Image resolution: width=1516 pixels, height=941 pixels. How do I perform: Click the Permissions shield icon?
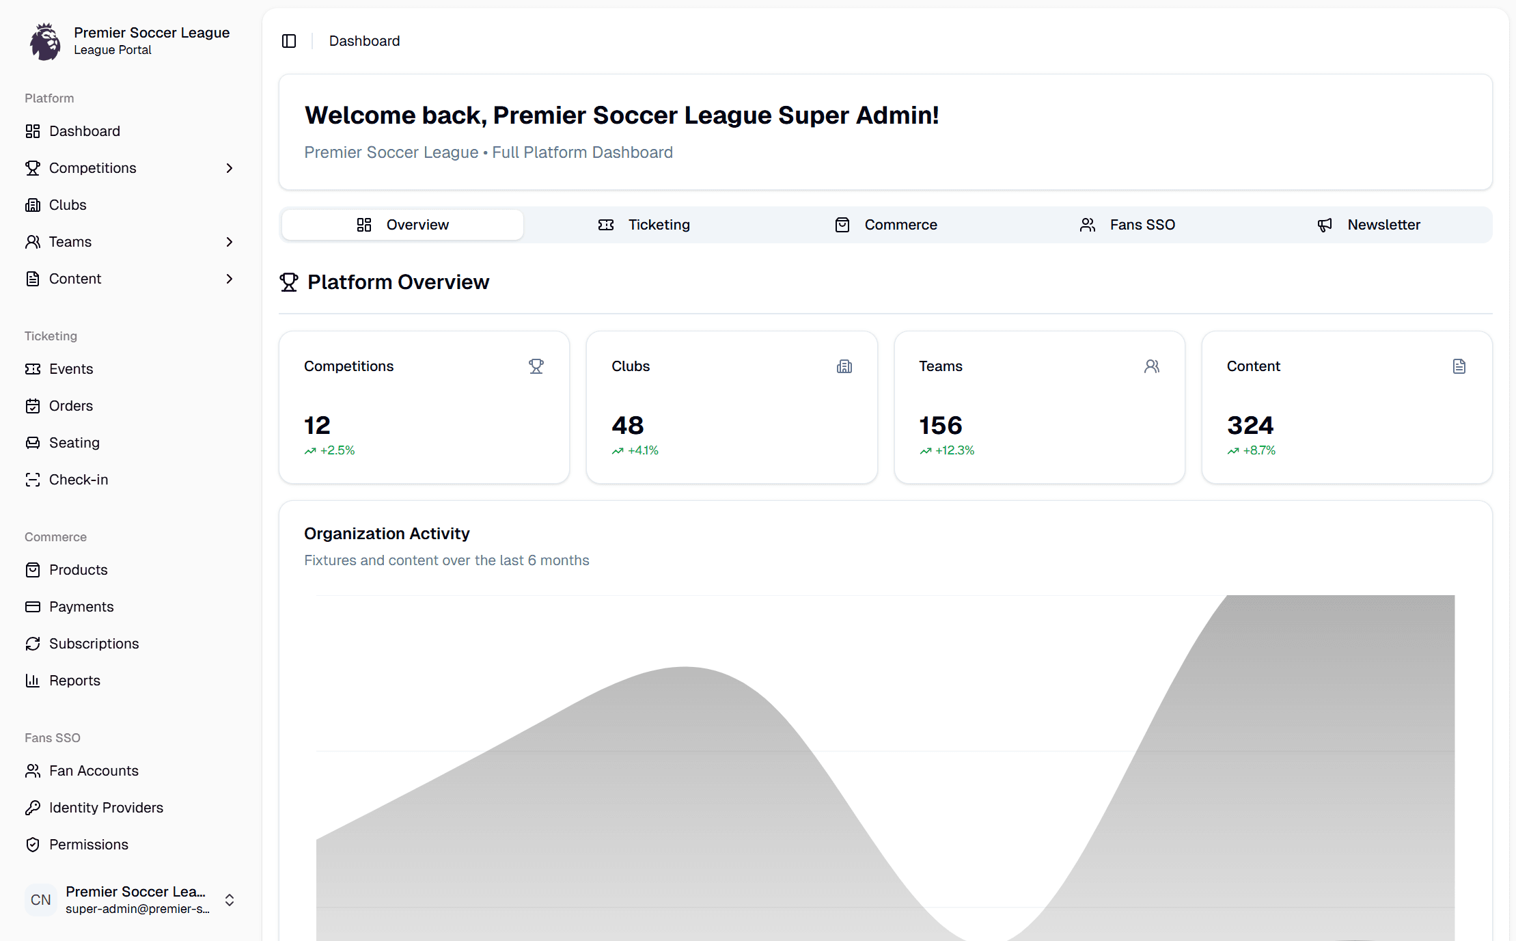(33, 844)
